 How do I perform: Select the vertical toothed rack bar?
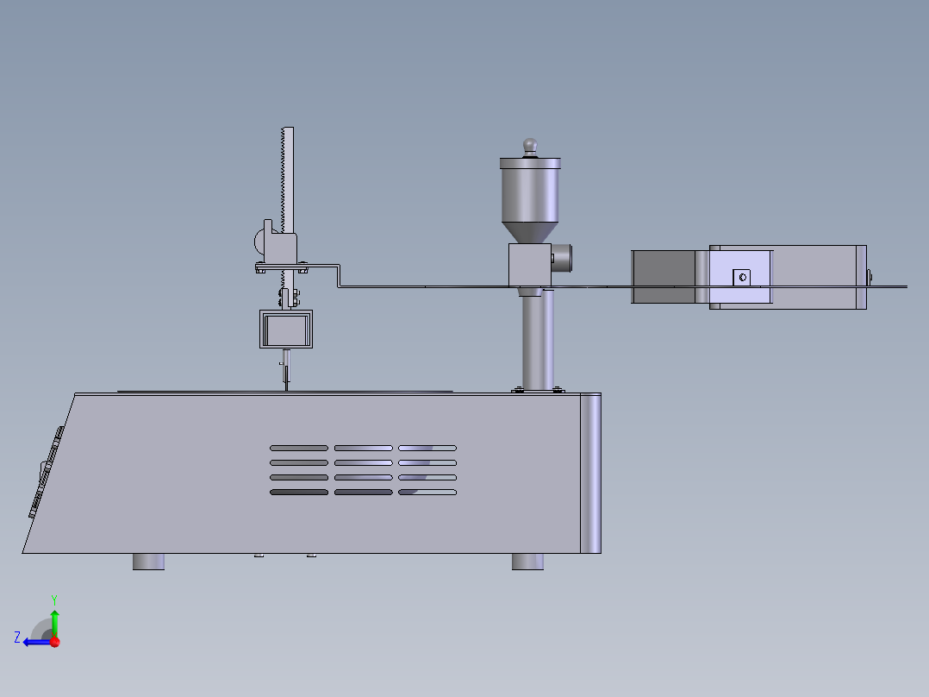tap(287, 179)
